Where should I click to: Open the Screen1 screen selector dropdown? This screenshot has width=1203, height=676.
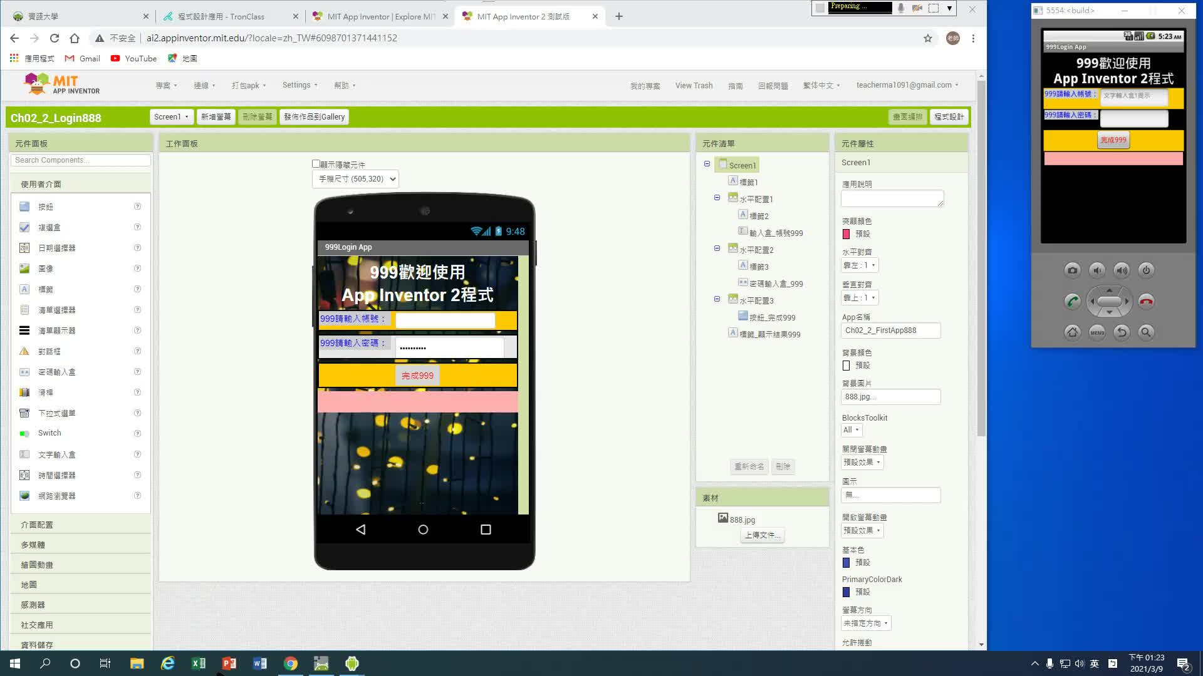(x=171, y=117)
